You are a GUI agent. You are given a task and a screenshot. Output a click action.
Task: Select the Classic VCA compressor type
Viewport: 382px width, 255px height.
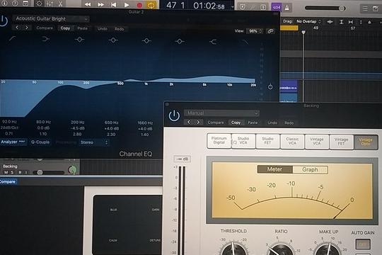(x=292, y=141)
